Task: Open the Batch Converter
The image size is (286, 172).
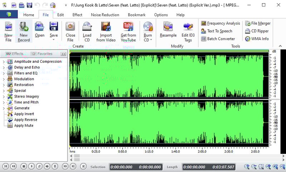Action: (218, 39)
